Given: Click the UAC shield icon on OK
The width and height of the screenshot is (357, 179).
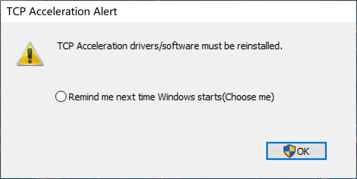Looking at the screenshot, I should 290,151.
